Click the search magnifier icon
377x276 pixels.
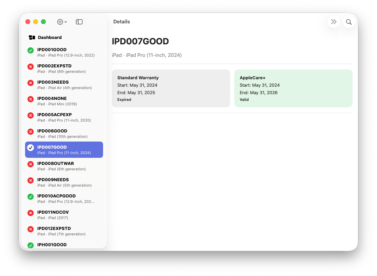tap(349, 22)
